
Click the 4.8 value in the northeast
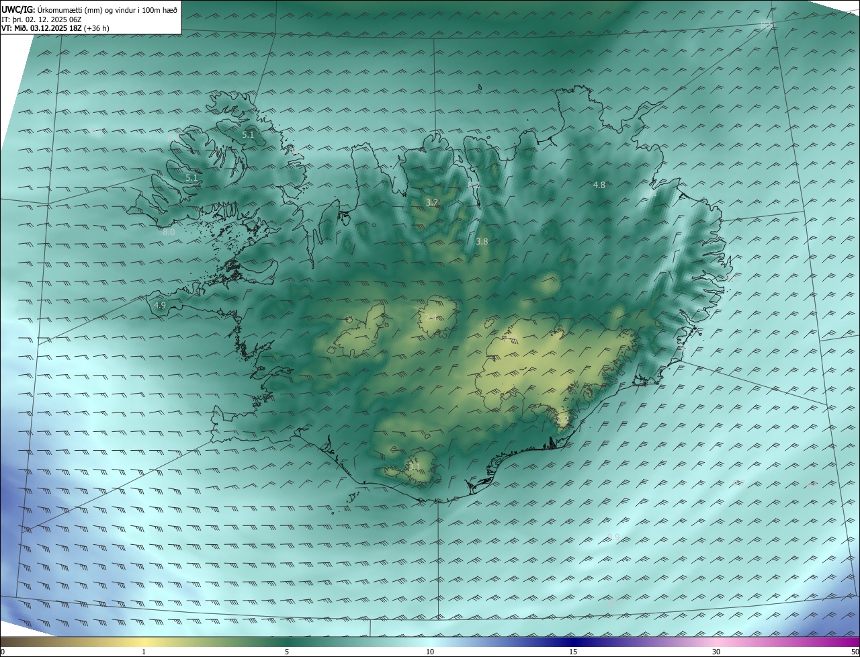[x=599, y=185]
